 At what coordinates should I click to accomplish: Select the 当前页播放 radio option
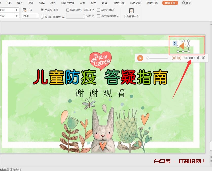[x=42, y=10]
